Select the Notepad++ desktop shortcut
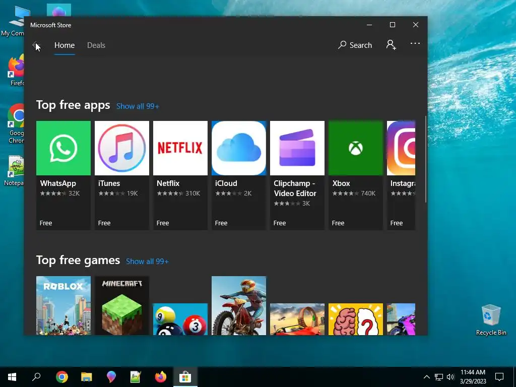The image size is (516, 387). 15,170
